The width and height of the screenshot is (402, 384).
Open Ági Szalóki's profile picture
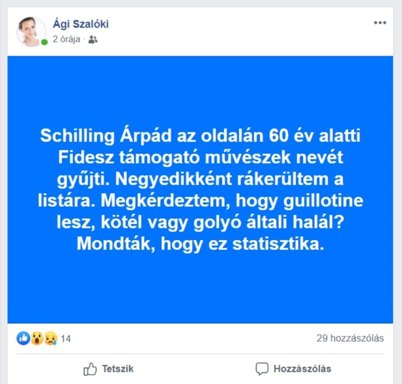click(x=31, y=32)
